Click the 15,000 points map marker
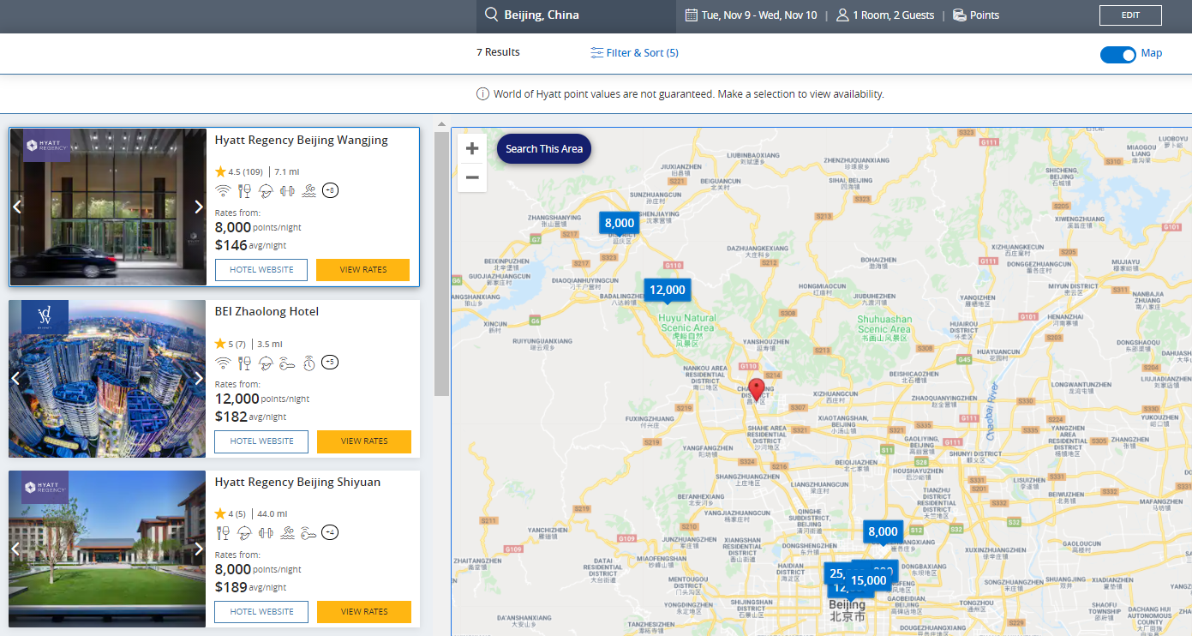The image size is (1192, 636). point(868,580)
